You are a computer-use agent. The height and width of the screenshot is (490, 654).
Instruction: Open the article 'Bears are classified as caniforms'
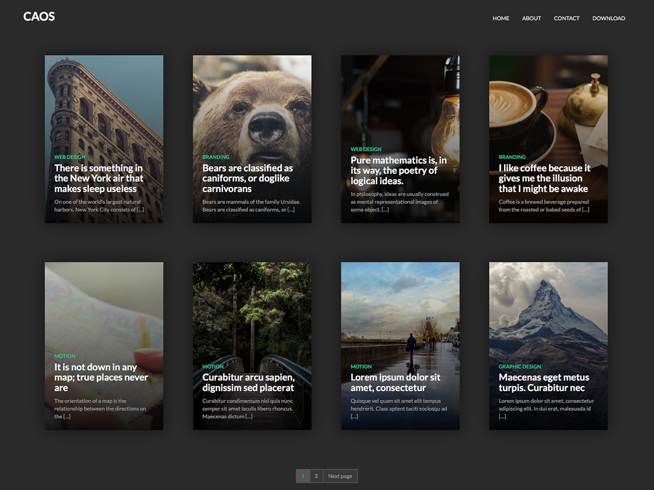[246, 178]
